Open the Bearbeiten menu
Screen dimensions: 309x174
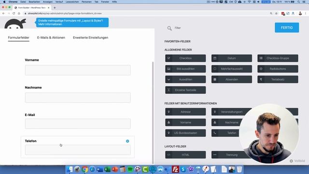34,2
